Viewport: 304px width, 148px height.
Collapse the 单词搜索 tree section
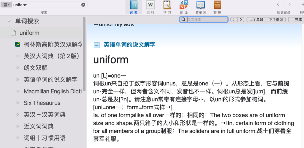pyautogui.click(x=9, y=21)
